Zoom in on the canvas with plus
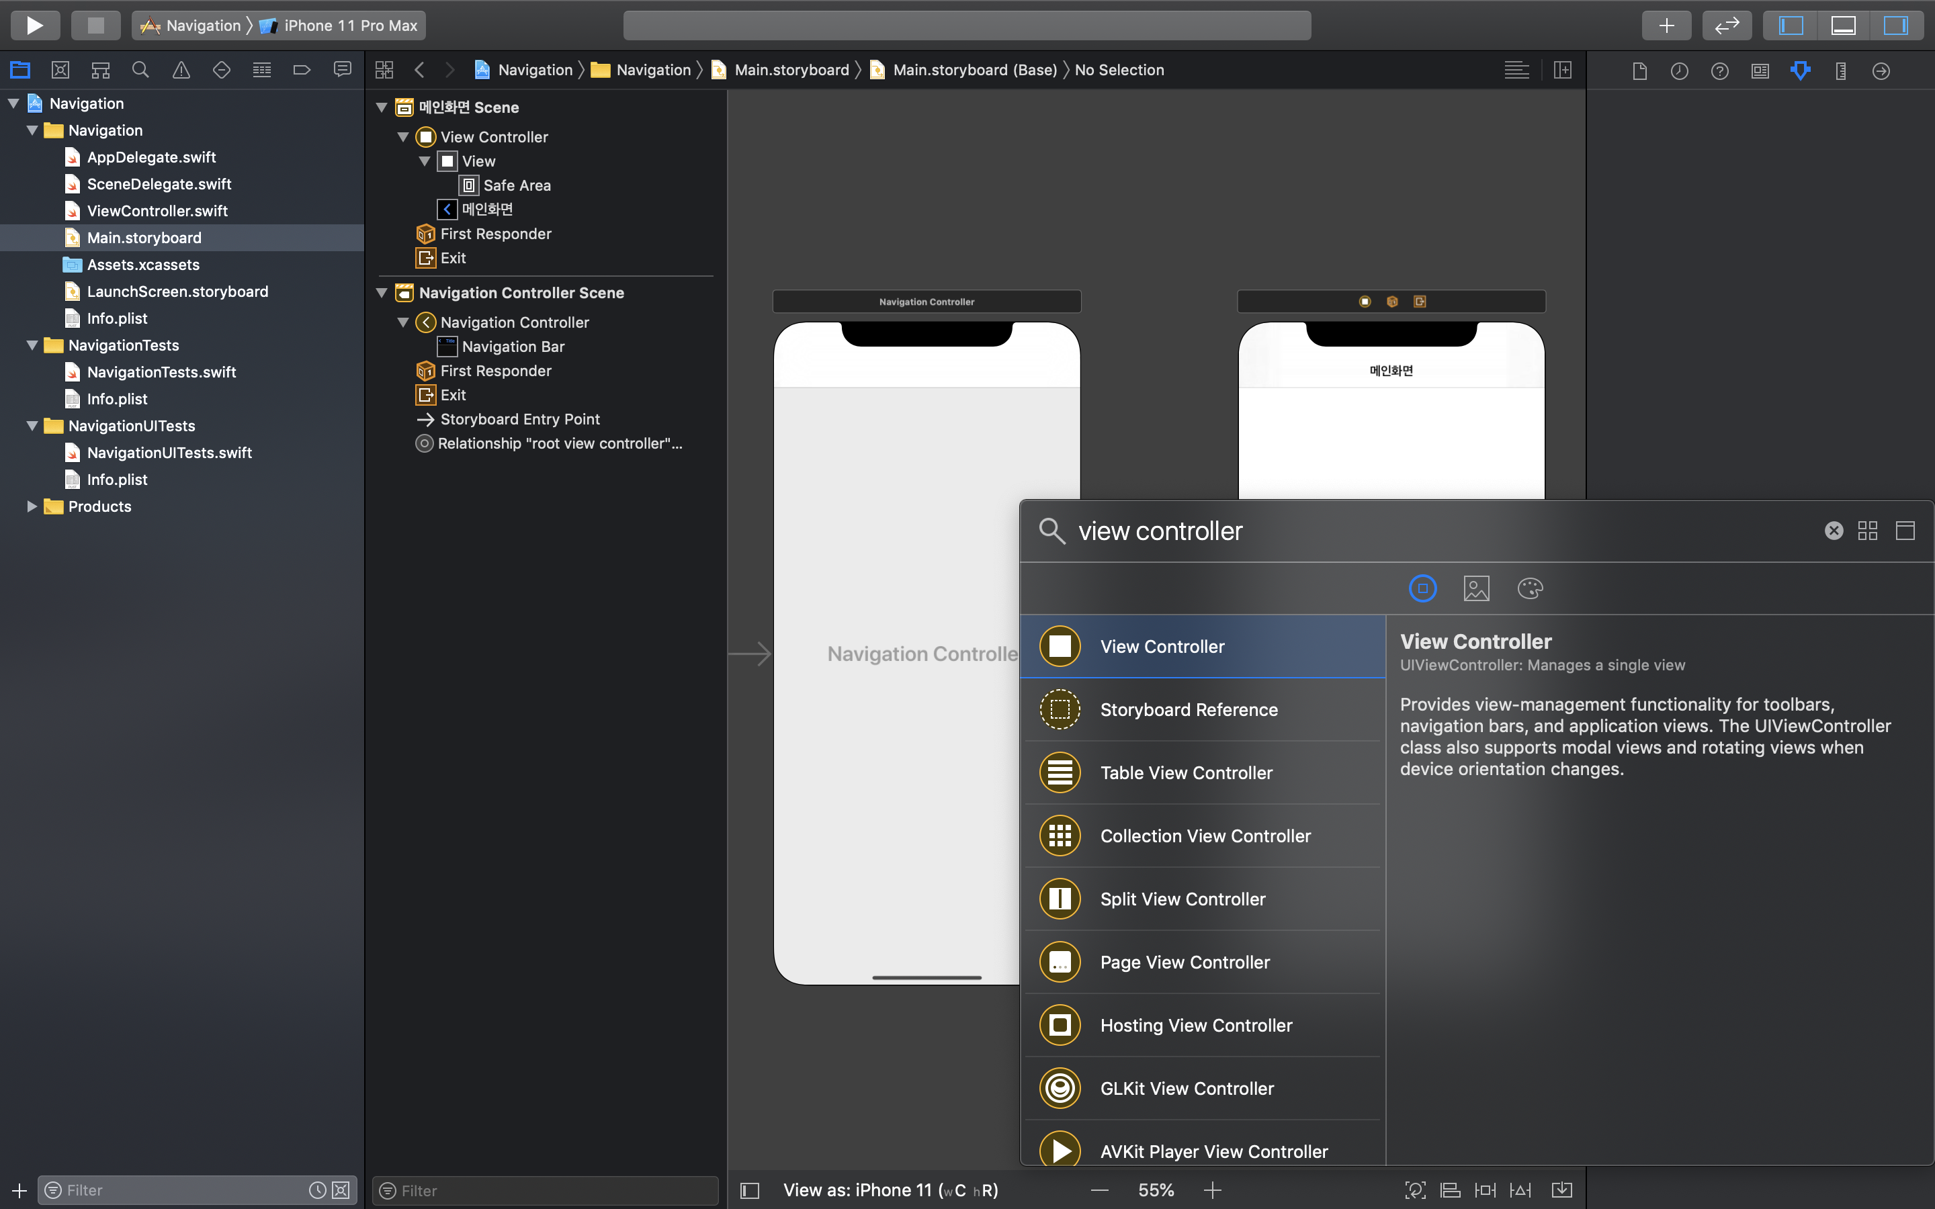 click(x=1212, y=1190)
